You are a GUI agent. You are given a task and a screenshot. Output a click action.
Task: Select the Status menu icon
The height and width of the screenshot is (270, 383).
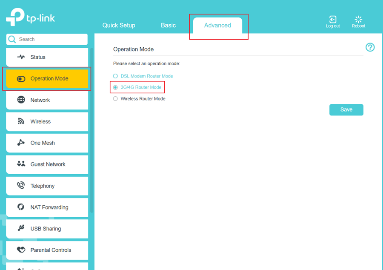point(21,57)
